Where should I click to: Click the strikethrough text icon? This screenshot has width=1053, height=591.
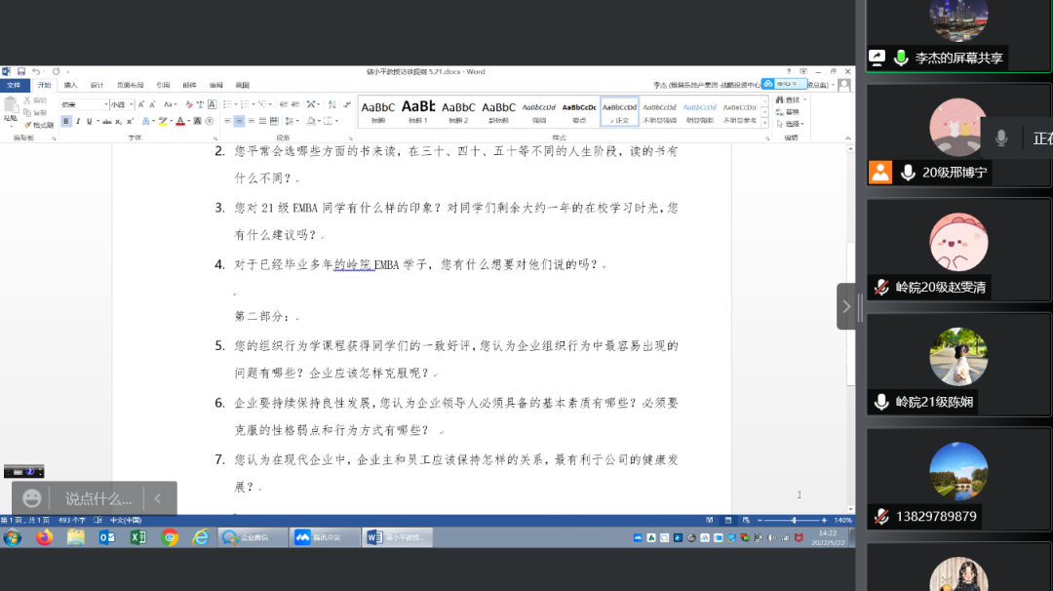click(x=106, y=121)
